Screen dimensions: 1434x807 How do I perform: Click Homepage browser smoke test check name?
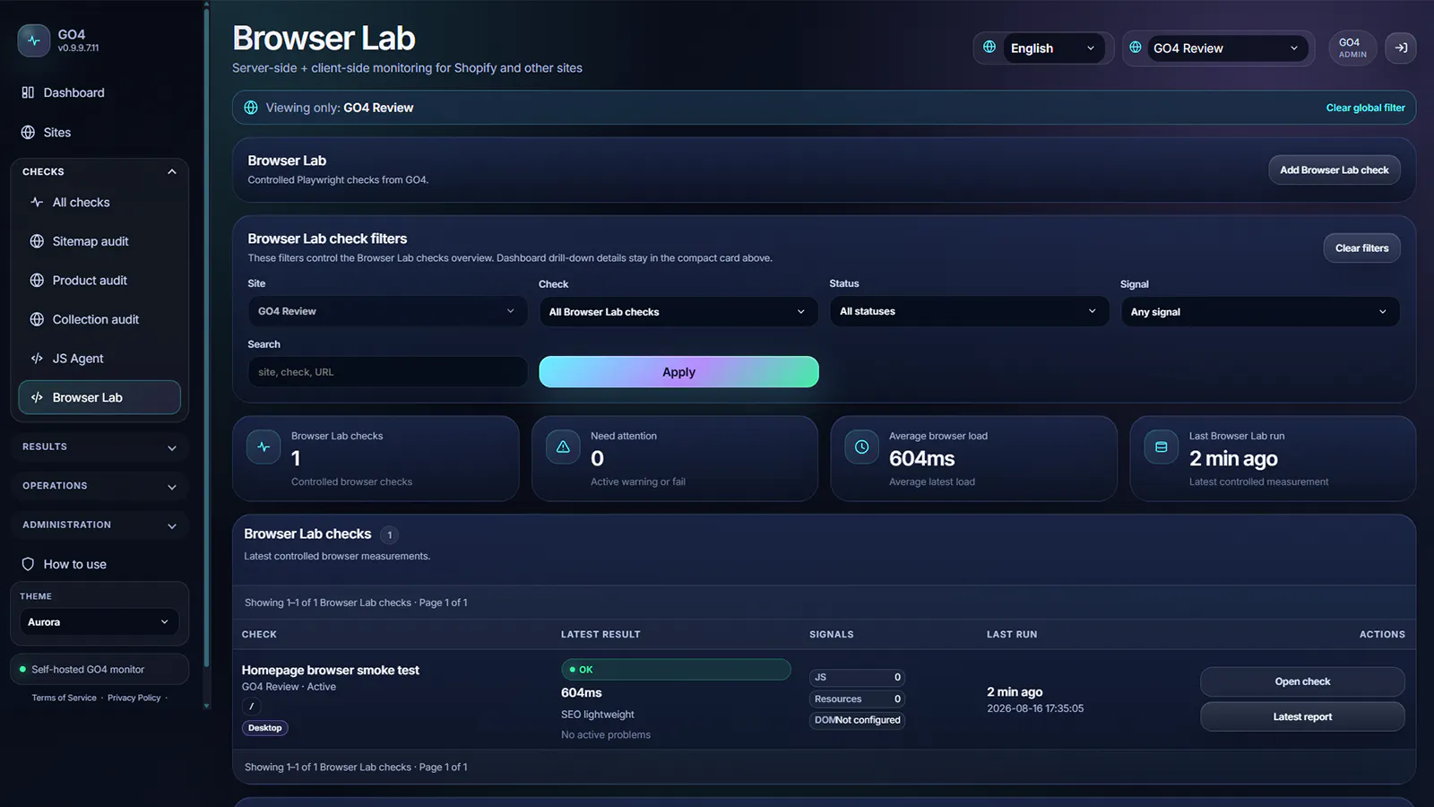click(x=331, y=670)
